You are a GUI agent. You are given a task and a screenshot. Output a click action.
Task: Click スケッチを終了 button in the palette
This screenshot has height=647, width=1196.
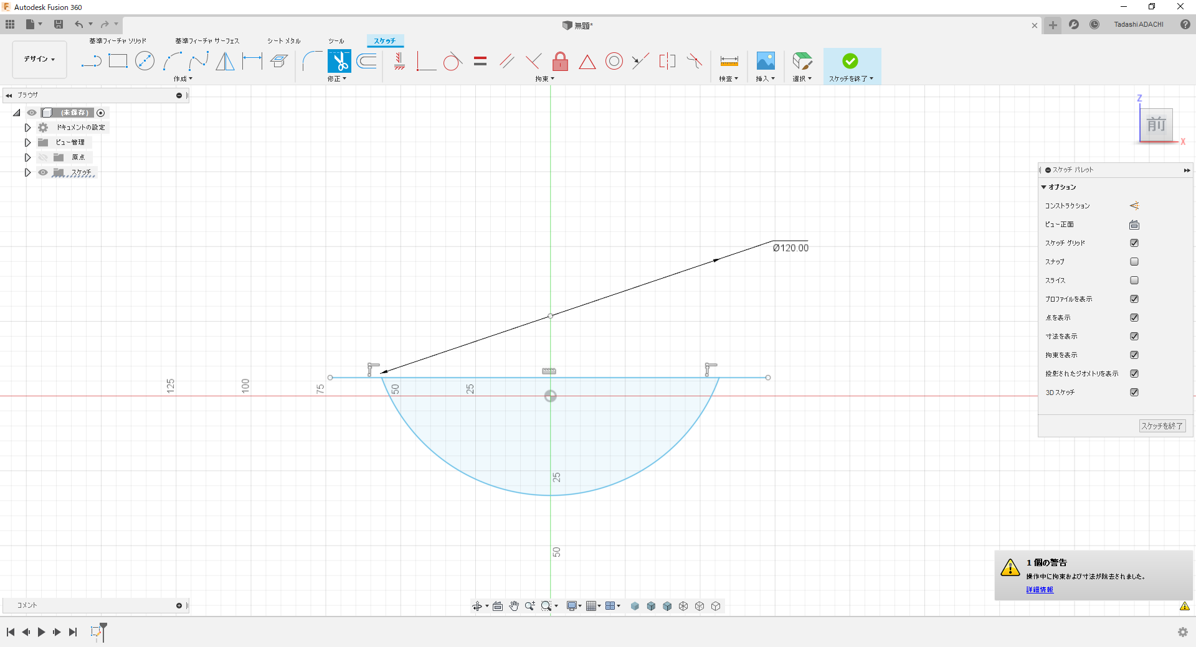(1162, 426)
